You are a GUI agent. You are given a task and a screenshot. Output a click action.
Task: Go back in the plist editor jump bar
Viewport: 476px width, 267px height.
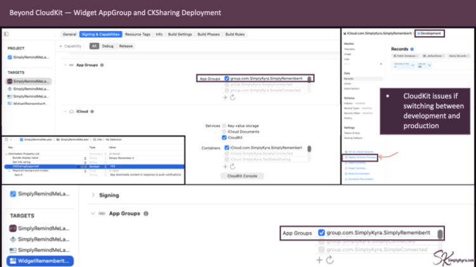click(x=11, y=140)
